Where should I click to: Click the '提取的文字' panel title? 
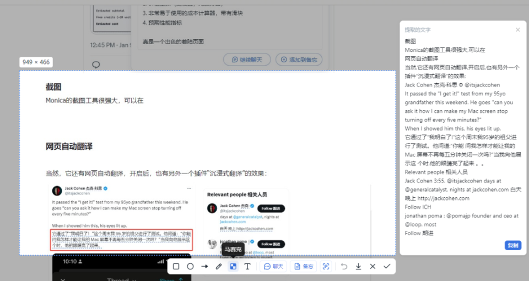(x=418, y=30)
